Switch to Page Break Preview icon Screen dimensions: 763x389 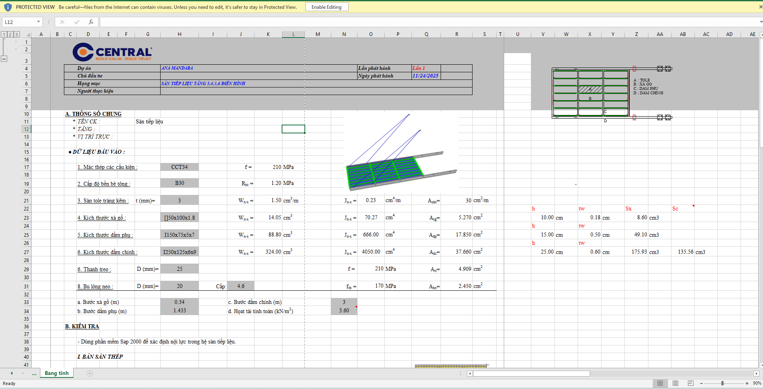(690, 383)
